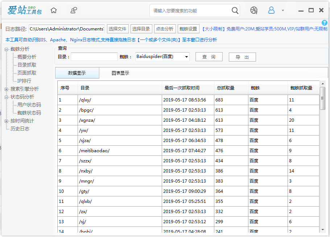Sort by the 总抓取量 column header
This screenshot has width=330, height=237.
click(x=231, y=88)
